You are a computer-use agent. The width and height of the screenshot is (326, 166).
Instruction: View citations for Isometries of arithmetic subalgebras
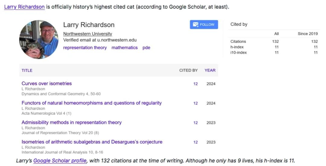point(196,142)
